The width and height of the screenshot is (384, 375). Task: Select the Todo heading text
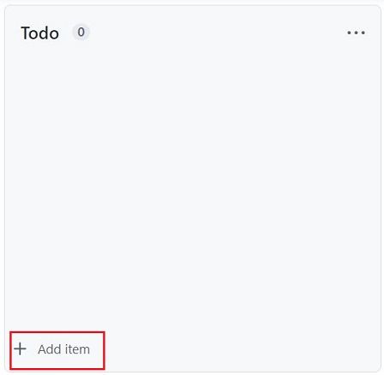[40, 33]
